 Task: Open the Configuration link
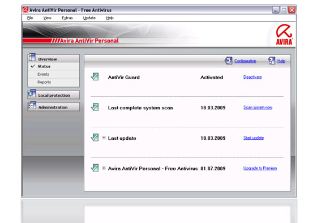point(245,61)
